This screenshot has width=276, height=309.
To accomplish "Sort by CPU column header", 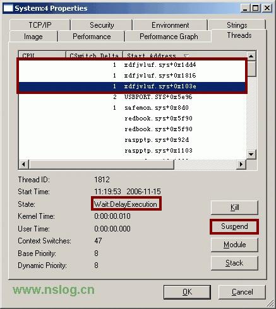I will coord(42,55).
